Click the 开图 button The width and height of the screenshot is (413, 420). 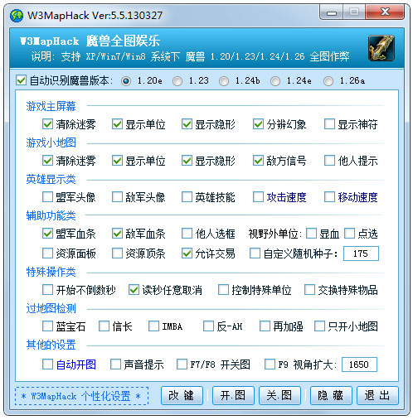point(233,395)
